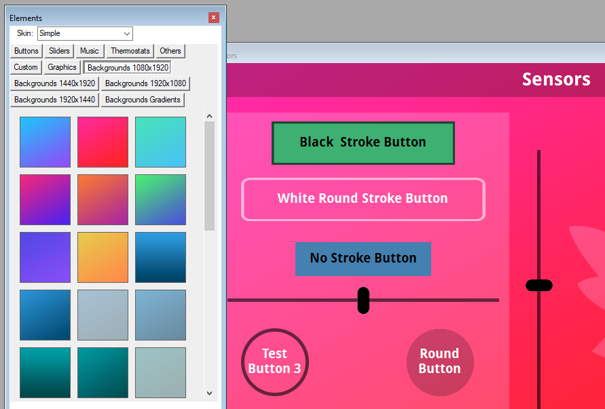Screen dimensions: 605x409
Task: Select the Backgrounds 1920x1080 category
Action: tap(145, 83)
